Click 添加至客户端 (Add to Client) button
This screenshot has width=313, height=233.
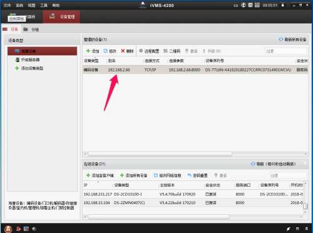(100, 175)
